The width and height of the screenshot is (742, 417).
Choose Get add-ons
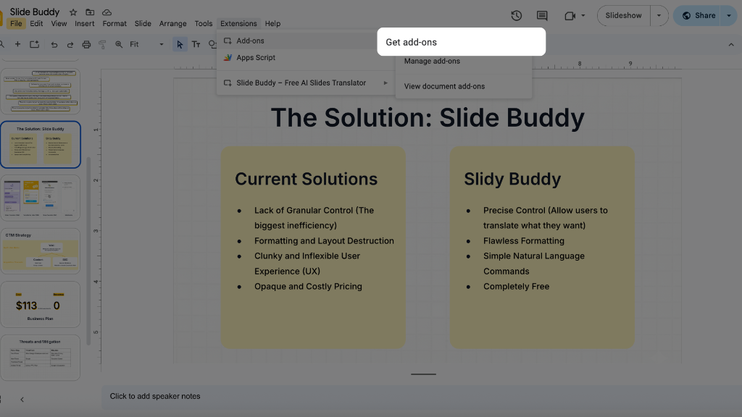click(x=409, y=42)
